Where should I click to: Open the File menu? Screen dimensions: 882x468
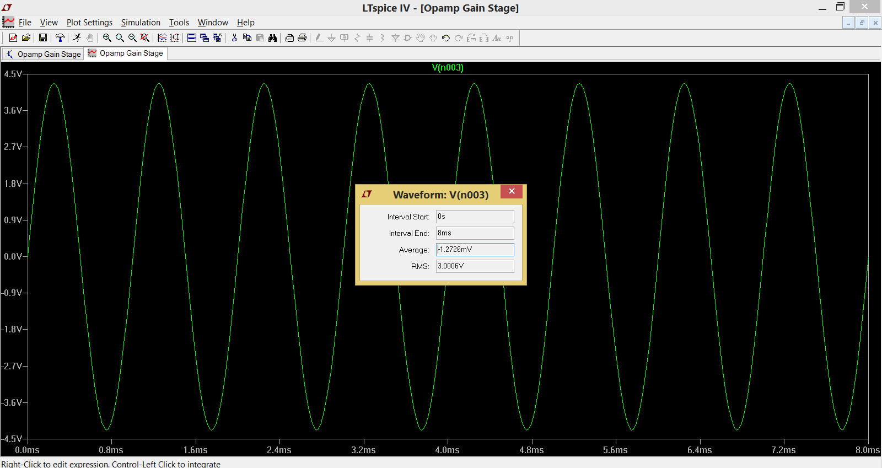tap(25, 23)
